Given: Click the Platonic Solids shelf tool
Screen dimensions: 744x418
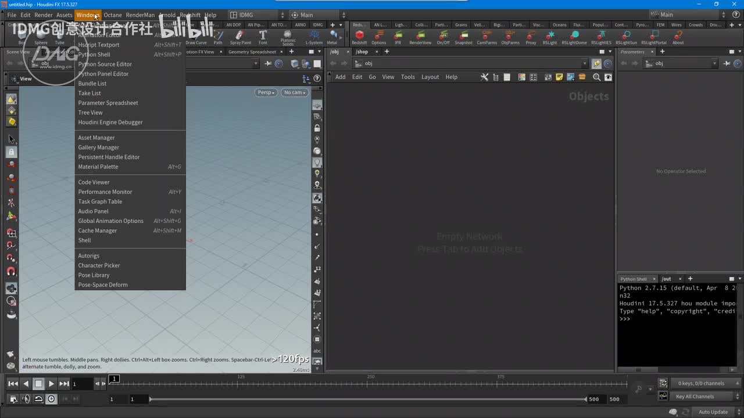Looking at the screenshot, I should coord(288,36).
